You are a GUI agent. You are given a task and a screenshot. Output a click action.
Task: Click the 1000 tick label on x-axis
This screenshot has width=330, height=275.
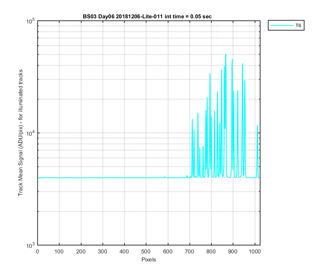pyautogui.click(x=255, y=252)
